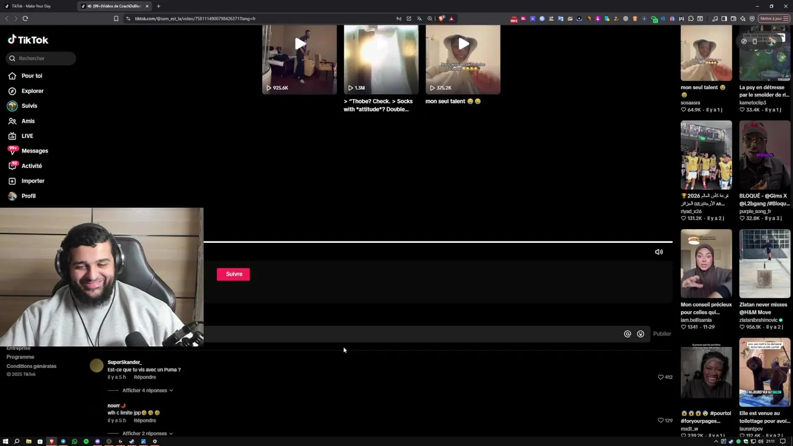Click the Rechercher search field
793x446 pixels.
click(x=41, y=58)
